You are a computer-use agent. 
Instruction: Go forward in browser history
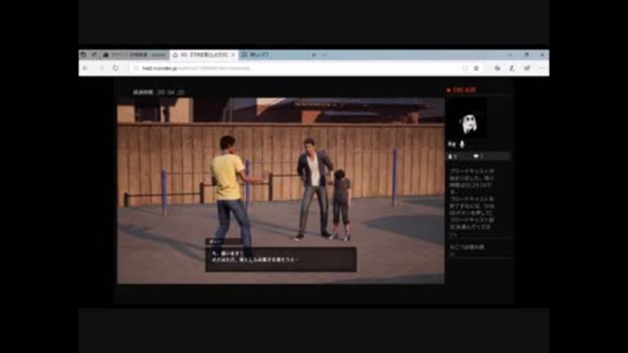click(101, 69)
